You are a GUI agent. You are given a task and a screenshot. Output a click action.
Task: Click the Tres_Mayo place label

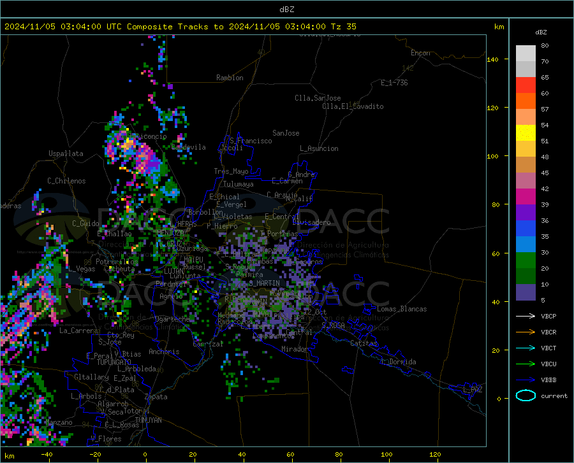point(231,171)
